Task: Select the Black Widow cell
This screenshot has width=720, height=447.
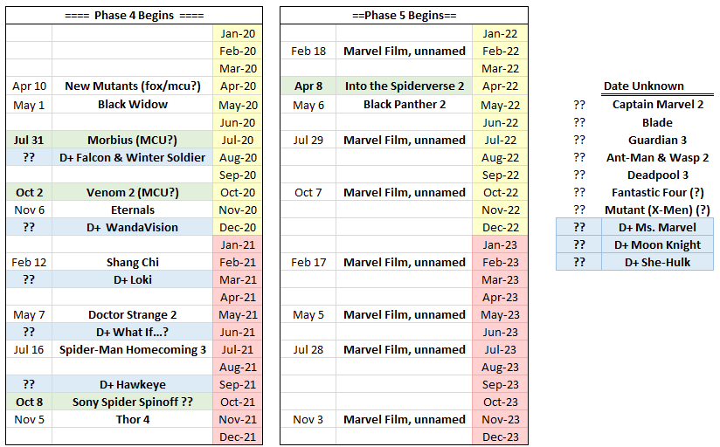Action: pyautogui.click(x=133, y=105)
